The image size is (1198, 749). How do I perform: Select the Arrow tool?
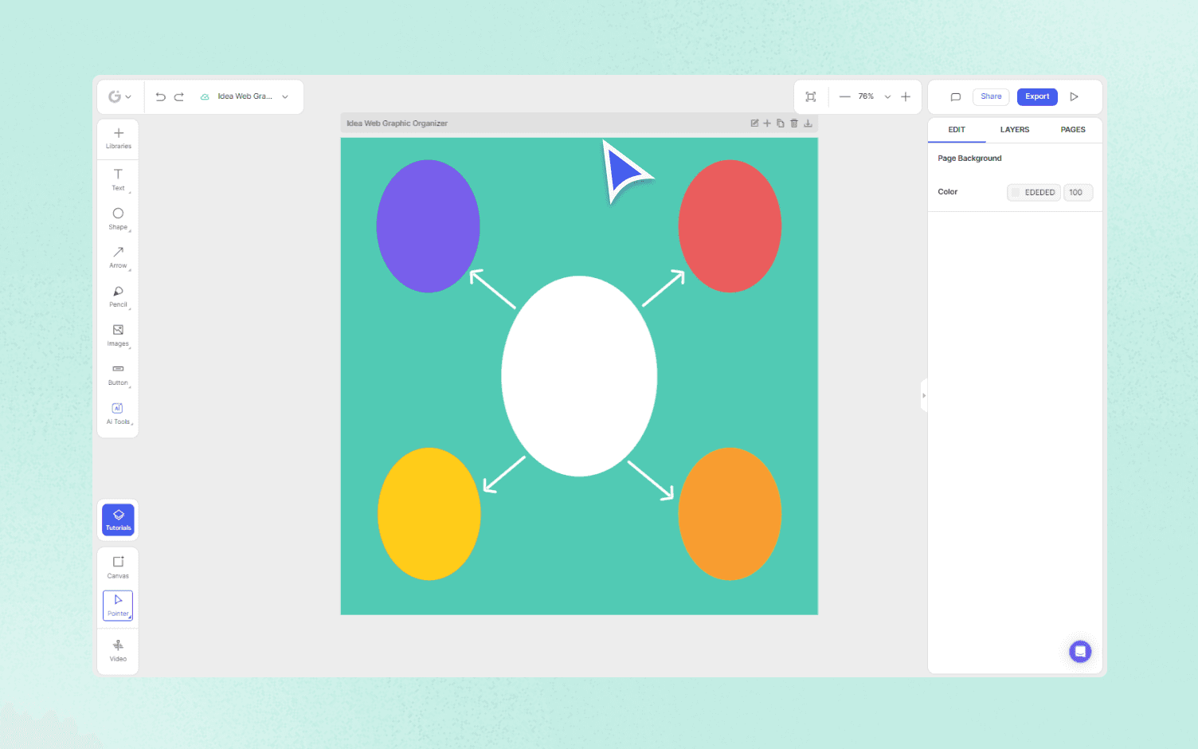pyautogui.click(x=118, y=257)
